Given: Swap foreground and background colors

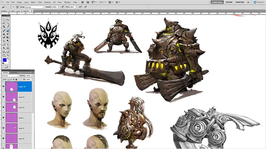Looking at the screenshot, I should (8, 59).
